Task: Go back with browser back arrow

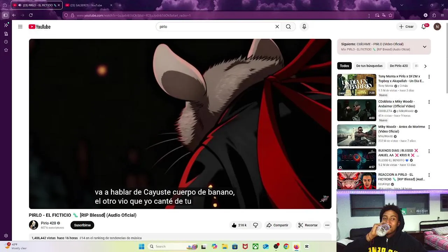Action: (14, 15)
